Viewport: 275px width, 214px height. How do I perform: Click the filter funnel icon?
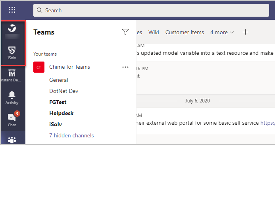point(125,32)
